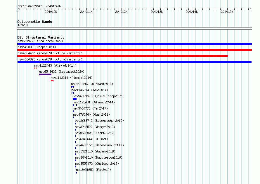This screenshot has width=260, height=184.
Task: Click the blue glyph under nsv1146614
Action: [x=73, y=93]
